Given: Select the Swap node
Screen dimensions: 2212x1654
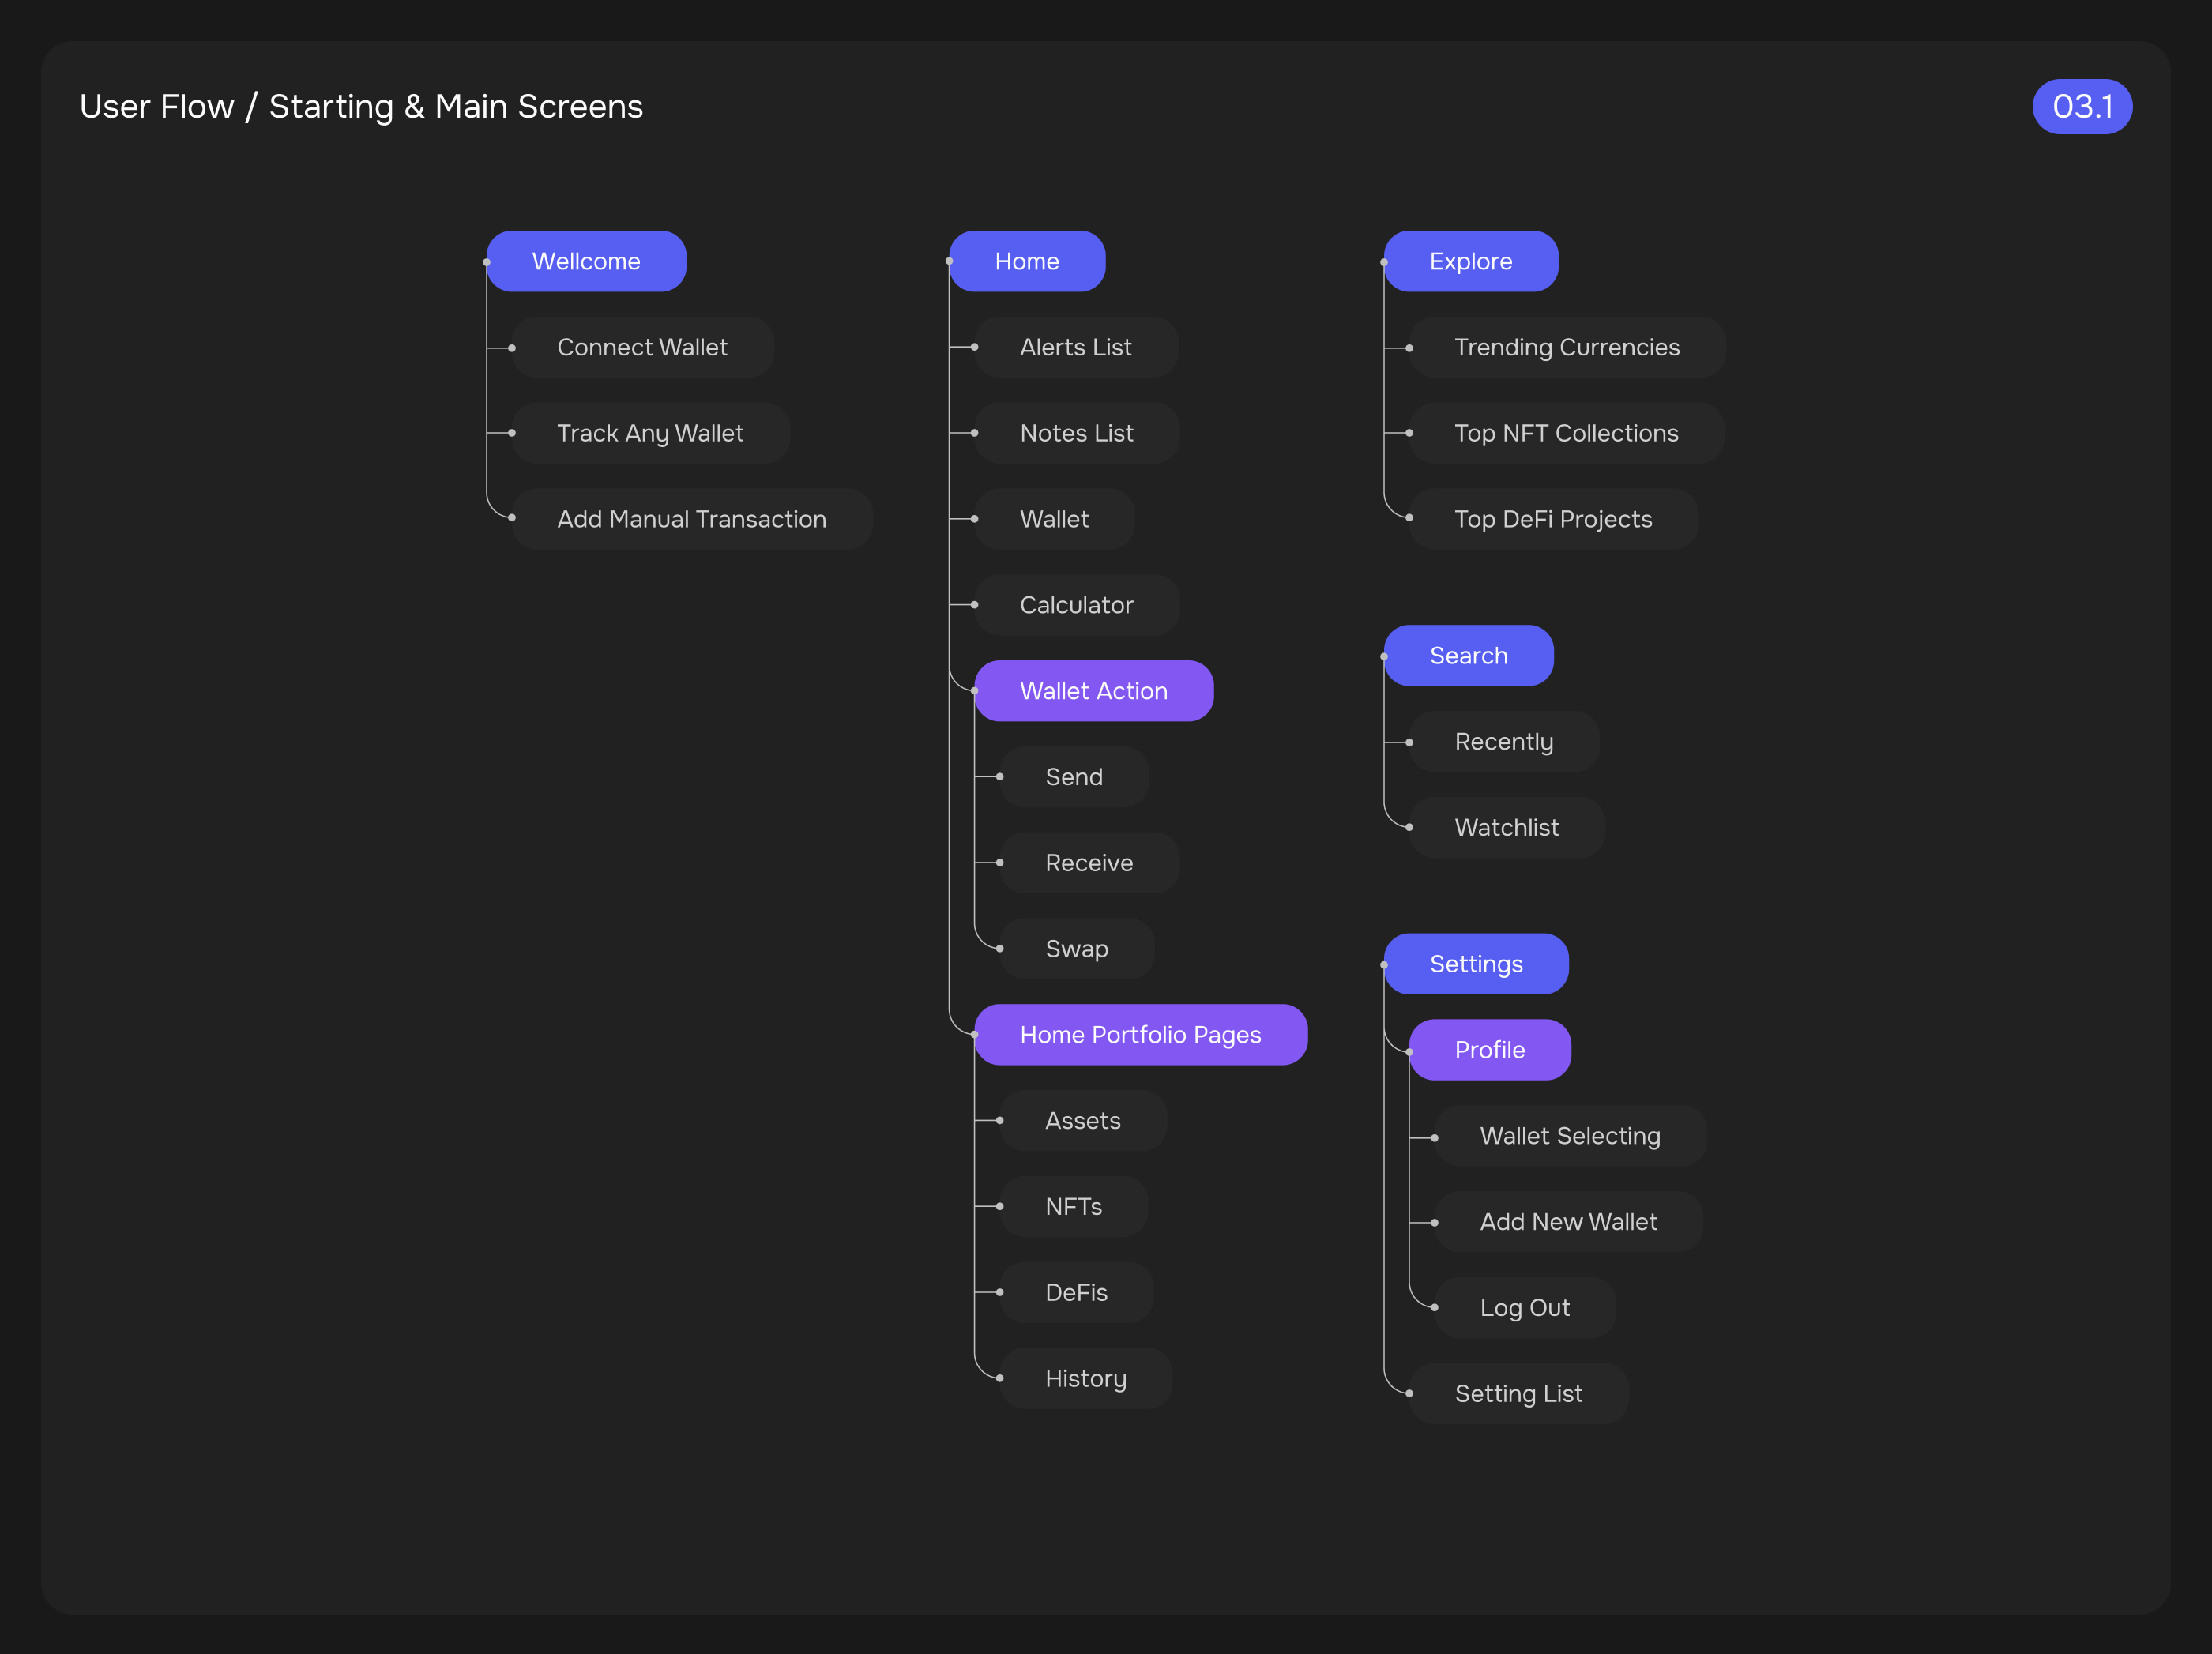Looking at the screenshot, I should [x=1076, y=949].
